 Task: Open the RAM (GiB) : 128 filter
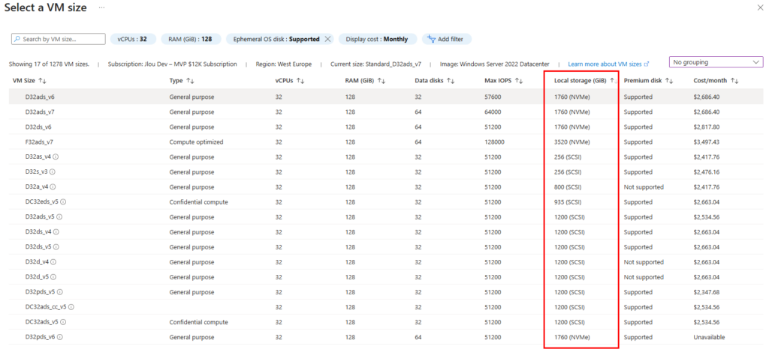tap(191, 39)
